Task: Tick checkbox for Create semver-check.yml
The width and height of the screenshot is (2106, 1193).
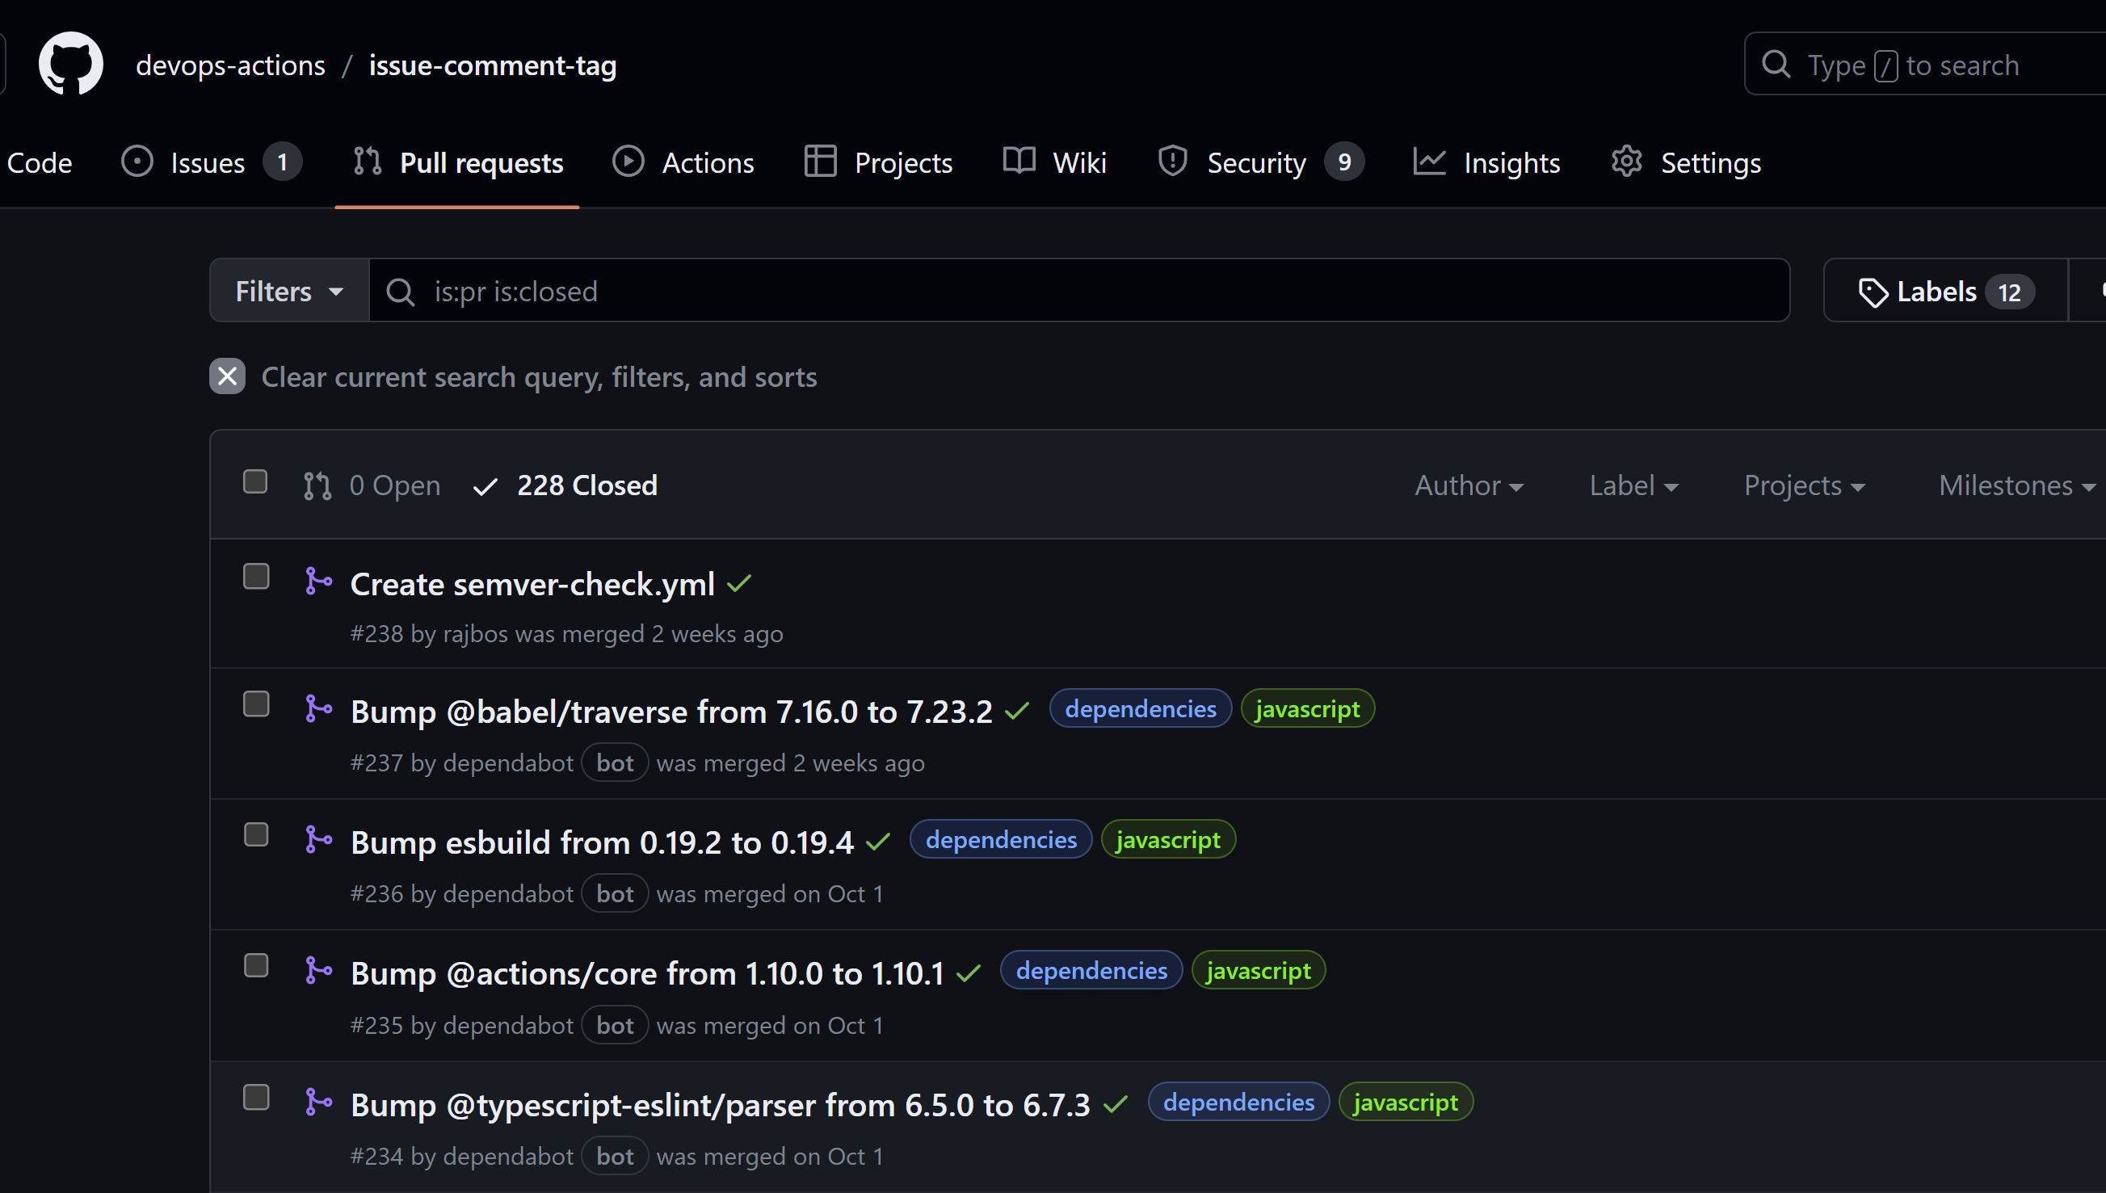Action: coord(257,577)
